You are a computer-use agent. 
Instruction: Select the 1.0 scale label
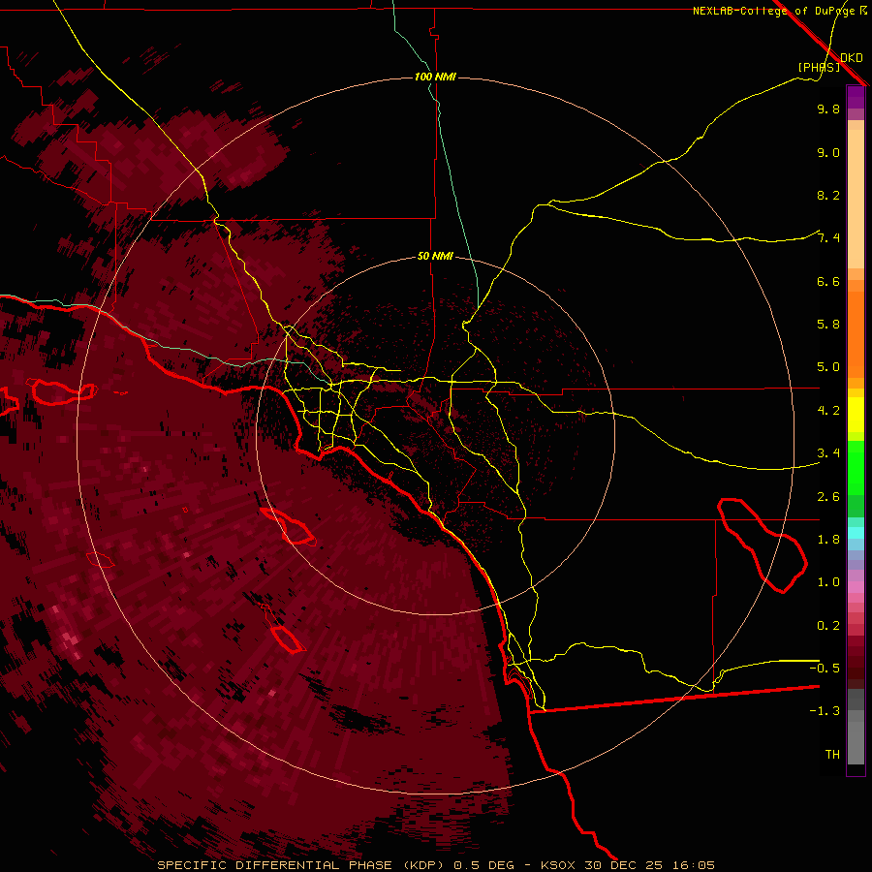828,582
